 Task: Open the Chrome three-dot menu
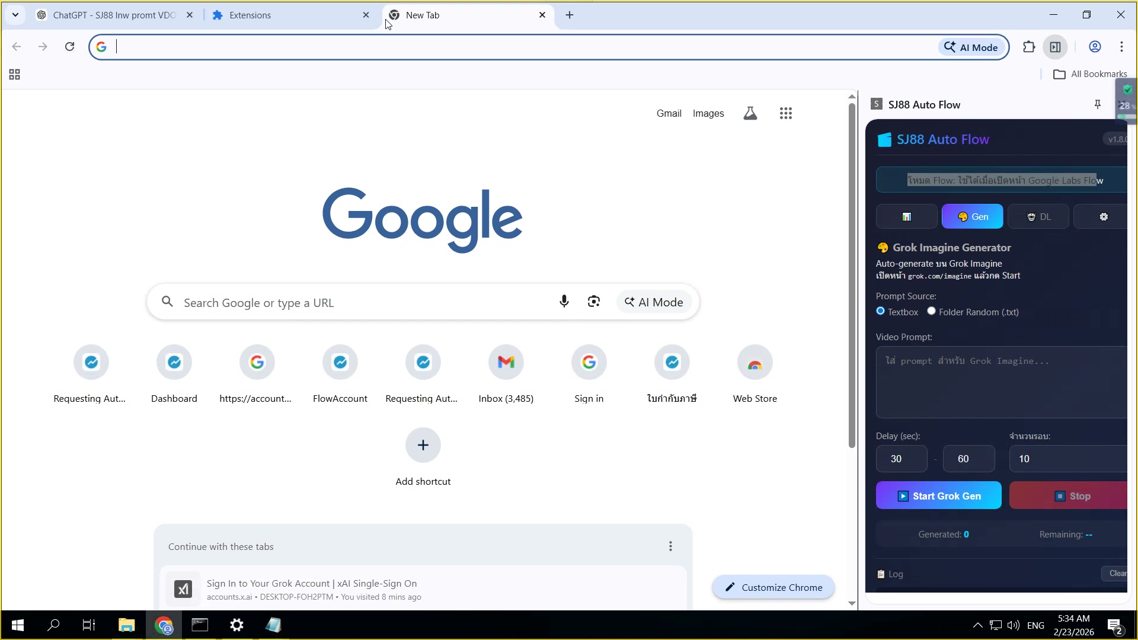[x=1122, y=47]
